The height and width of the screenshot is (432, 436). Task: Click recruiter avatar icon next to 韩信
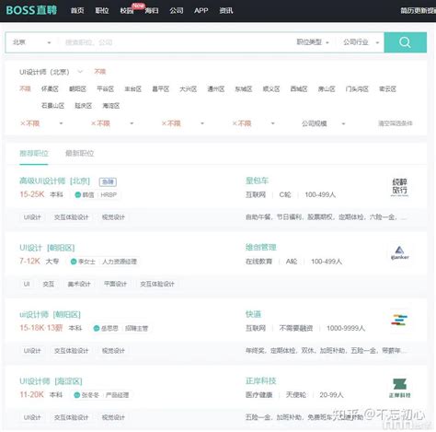pos(78,194)
